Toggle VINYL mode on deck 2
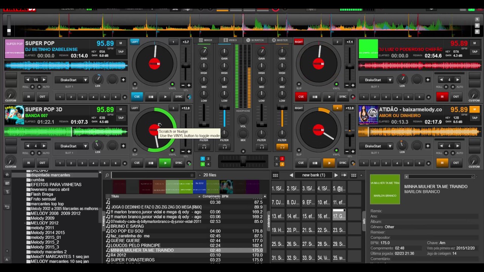The image size is (484, 272). pyautogui.click(x=336, y=85)
